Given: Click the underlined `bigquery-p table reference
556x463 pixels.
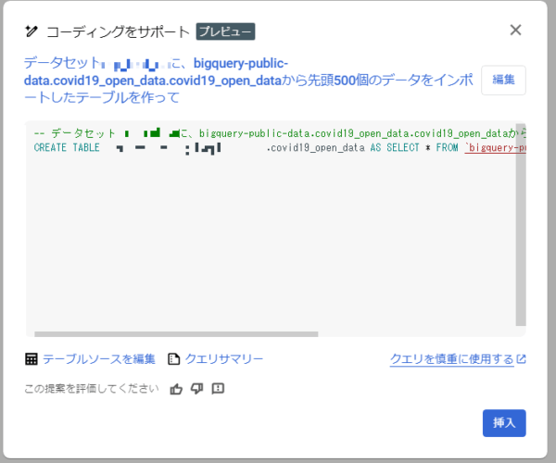Looking at the screenshot, I should [x=495, y=148].
